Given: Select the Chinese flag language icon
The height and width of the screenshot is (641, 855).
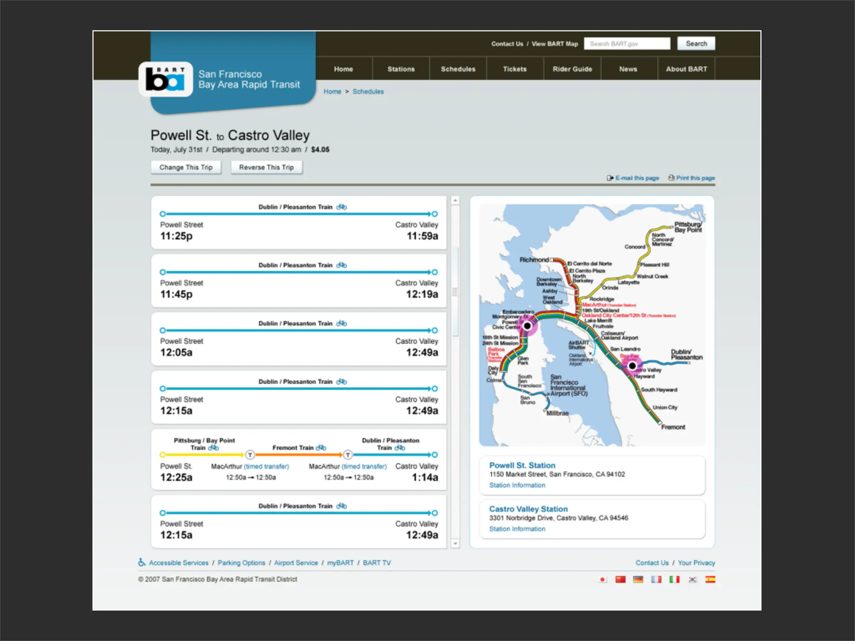Looking at the screenshot, I should click(x=620, y=579).
